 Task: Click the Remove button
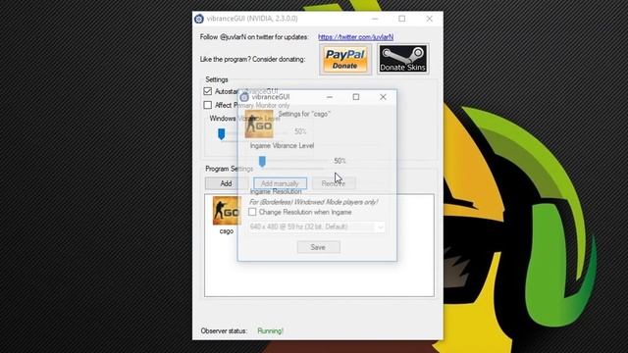click(334, 183)
